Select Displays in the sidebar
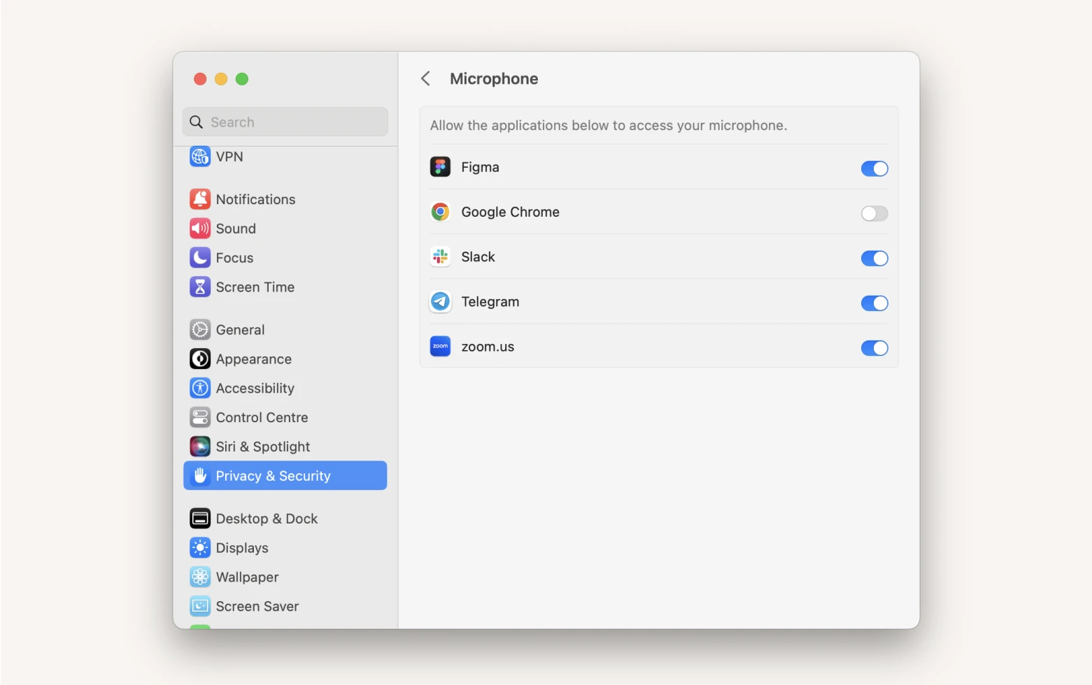The height and width of the screenshot is (685, 1092). 285,548
